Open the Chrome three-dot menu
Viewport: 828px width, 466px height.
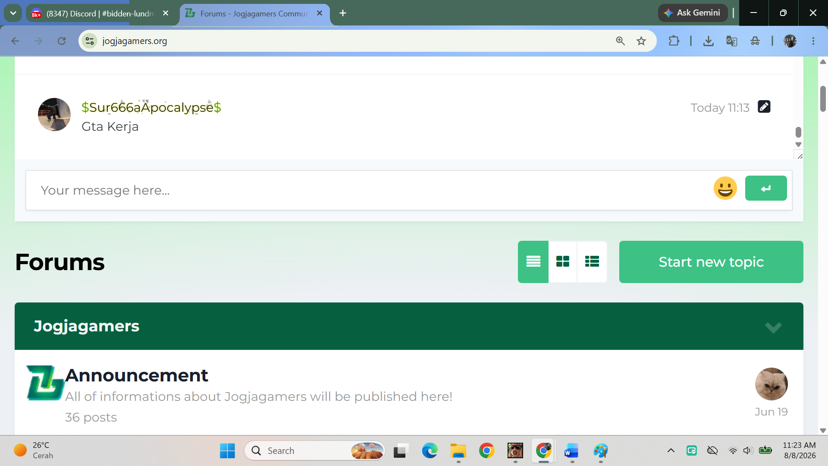(x=813, y=41)
